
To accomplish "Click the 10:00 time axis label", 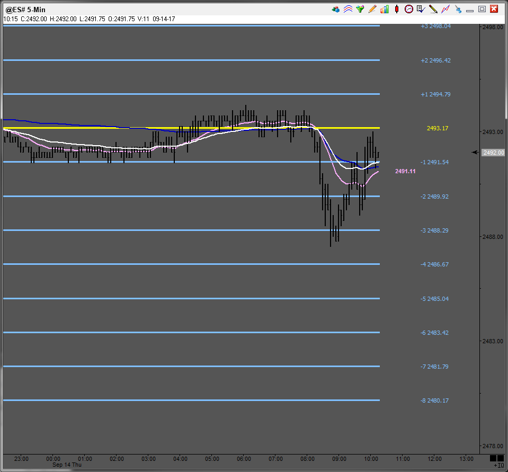I will (371, 459).
